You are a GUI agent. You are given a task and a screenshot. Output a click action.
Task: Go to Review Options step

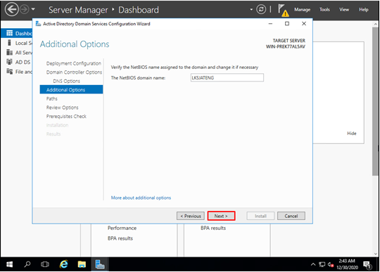pos(63,108)
